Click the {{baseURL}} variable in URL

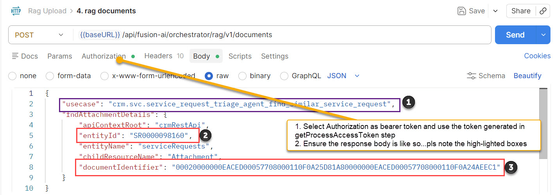(x=100, y=35)
